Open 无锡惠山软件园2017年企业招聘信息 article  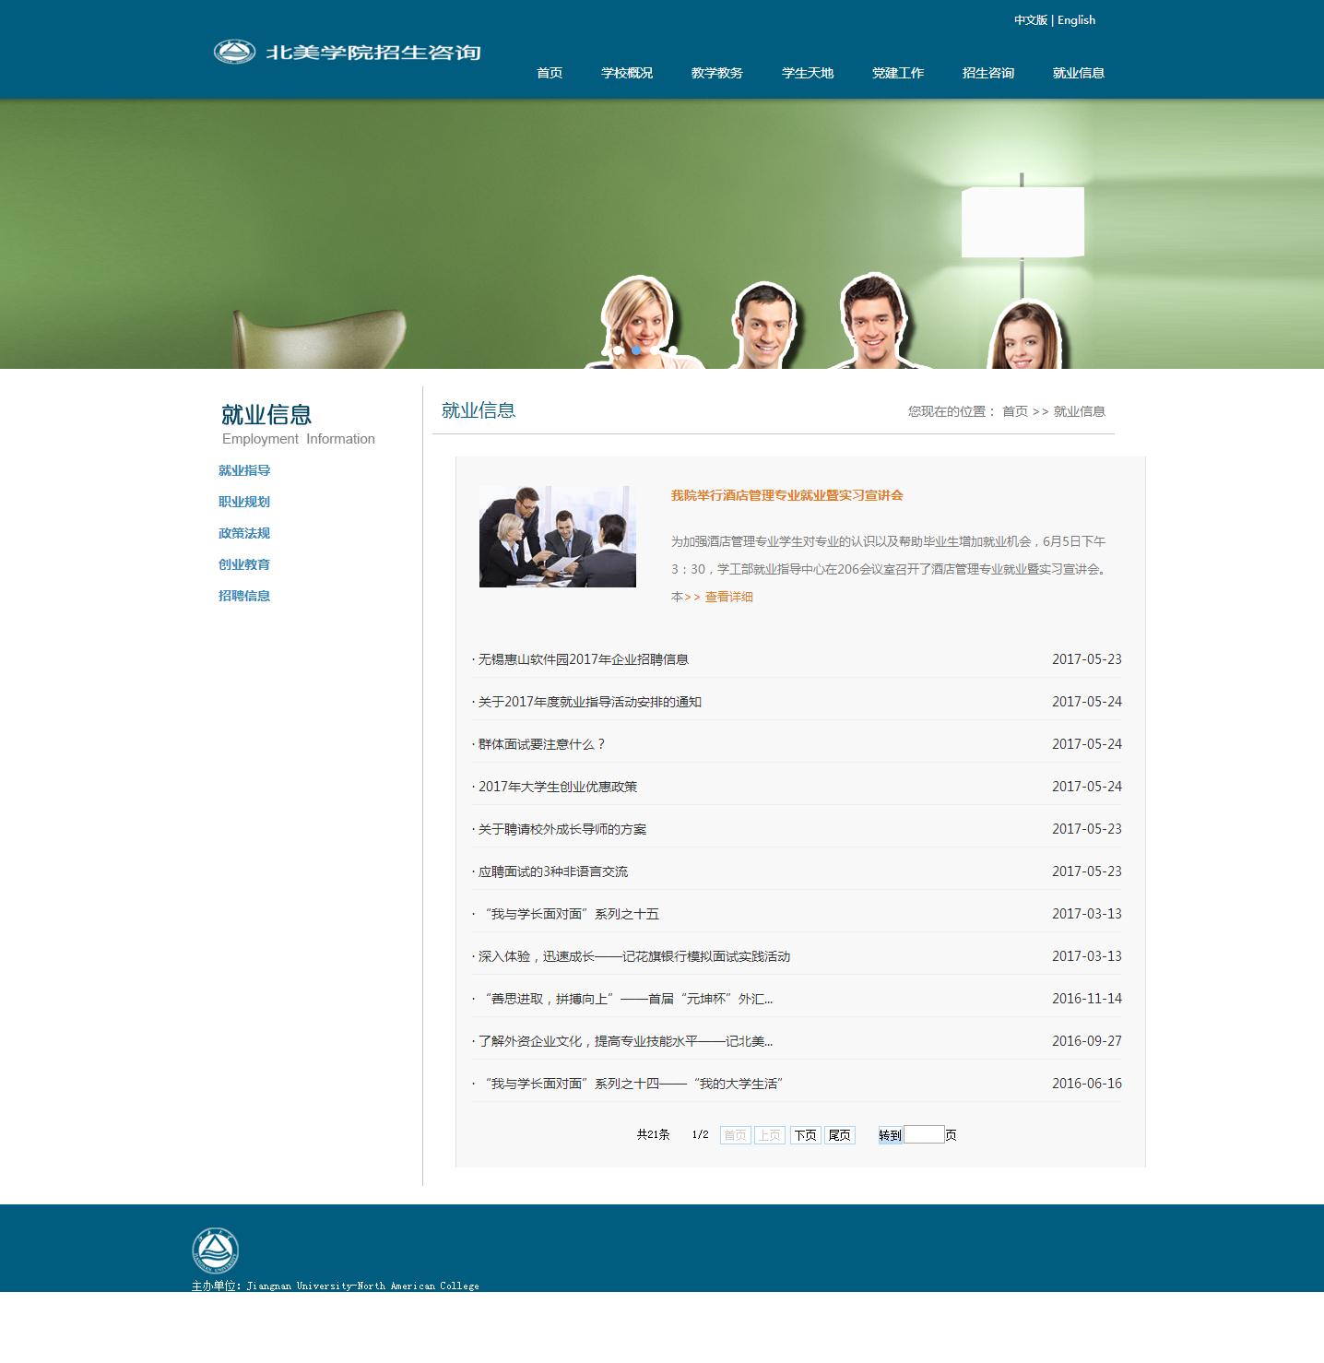[583, 659]
